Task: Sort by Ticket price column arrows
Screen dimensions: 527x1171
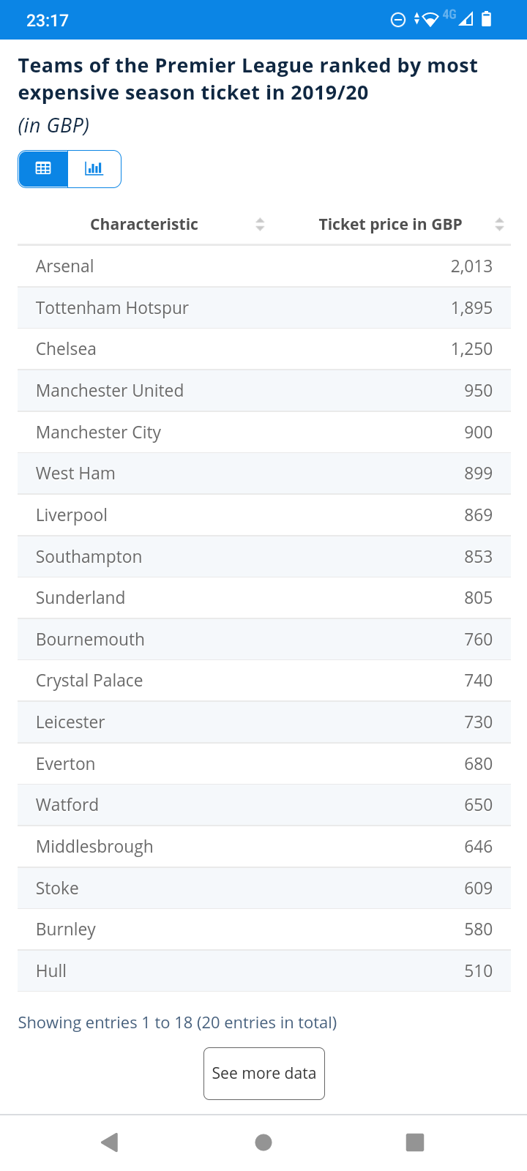Action: click(x=499, y=225)
